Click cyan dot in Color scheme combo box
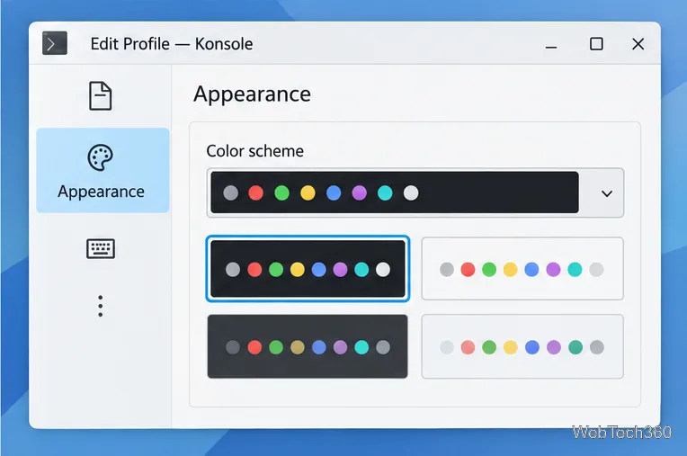The height and width of the screenshot is (456, 687). (x=385, y=192)
